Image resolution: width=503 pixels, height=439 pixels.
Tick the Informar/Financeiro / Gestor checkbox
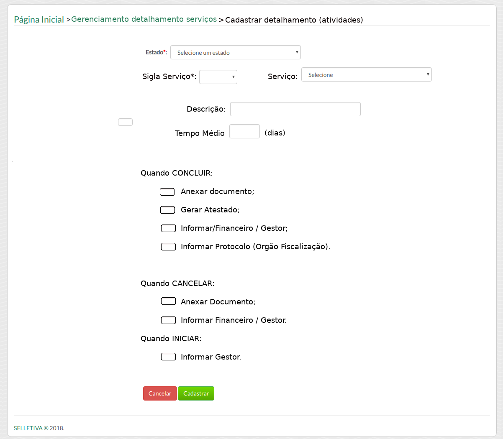click(168, 228)
